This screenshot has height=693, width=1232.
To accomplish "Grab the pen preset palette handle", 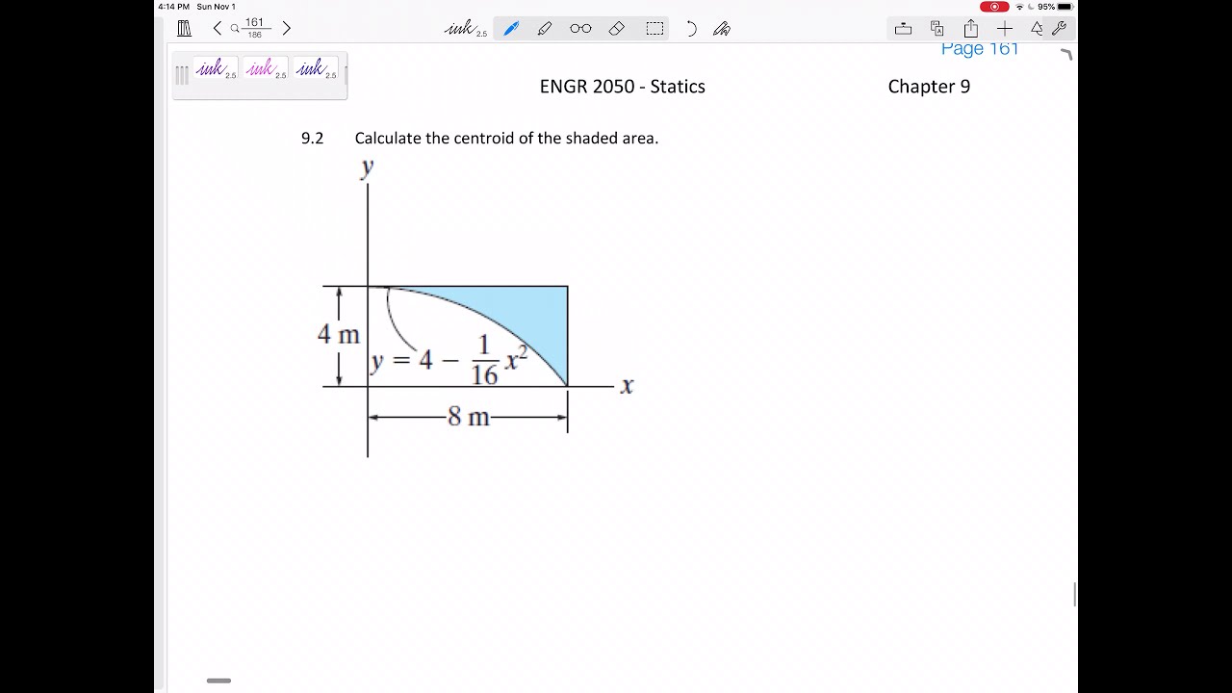I will point(182,75).
